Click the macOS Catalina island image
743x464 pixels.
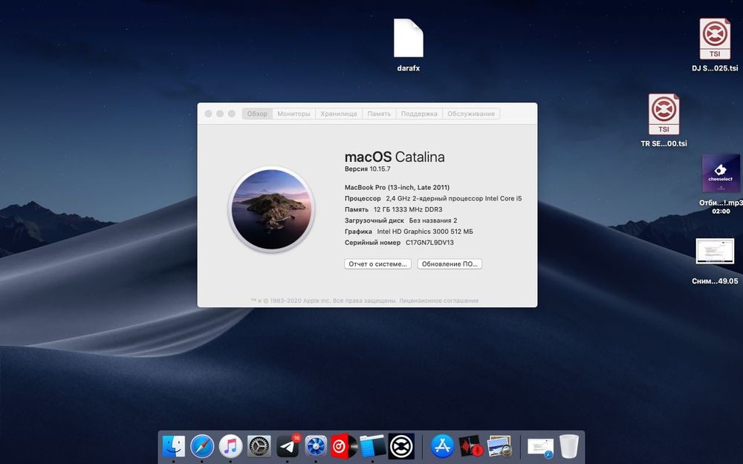(x=271, y=209)
